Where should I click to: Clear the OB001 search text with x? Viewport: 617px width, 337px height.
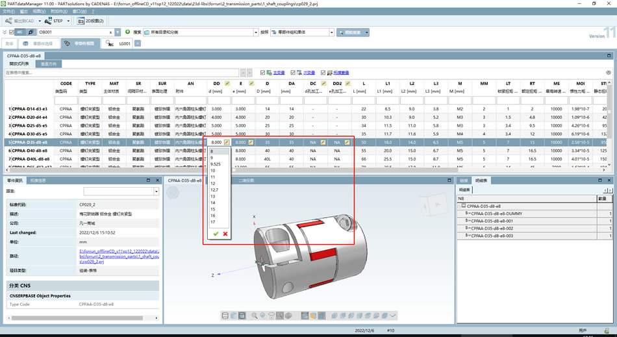[110, 32]
